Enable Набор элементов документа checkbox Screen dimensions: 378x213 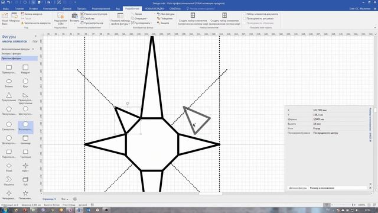[245, 14]
